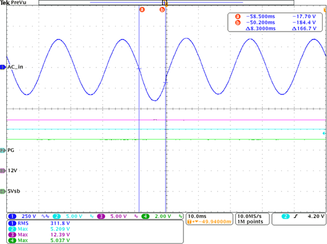
Task: Select cursor b marker at top
Action: pyautogui.click(x=162, y=9)
